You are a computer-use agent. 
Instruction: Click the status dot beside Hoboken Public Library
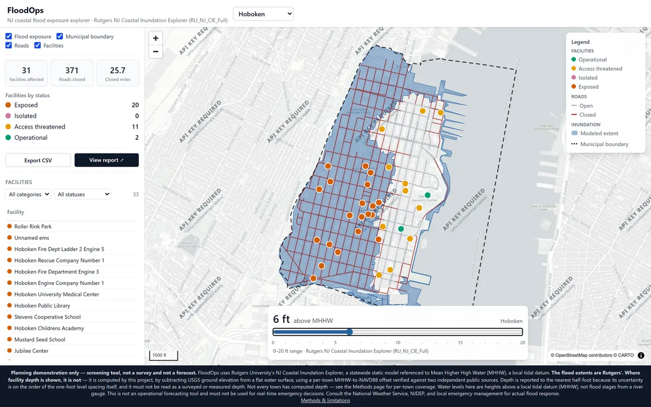(9, 306)
